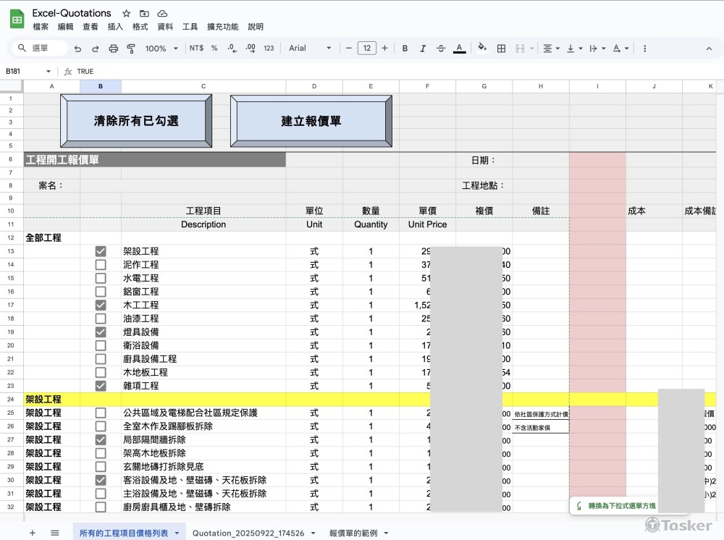Uncheck the 木工工程 checkbox

101,305
